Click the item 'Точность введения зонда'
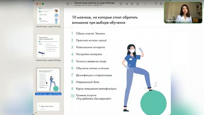 pyautogui.click(x=91, y=61)
